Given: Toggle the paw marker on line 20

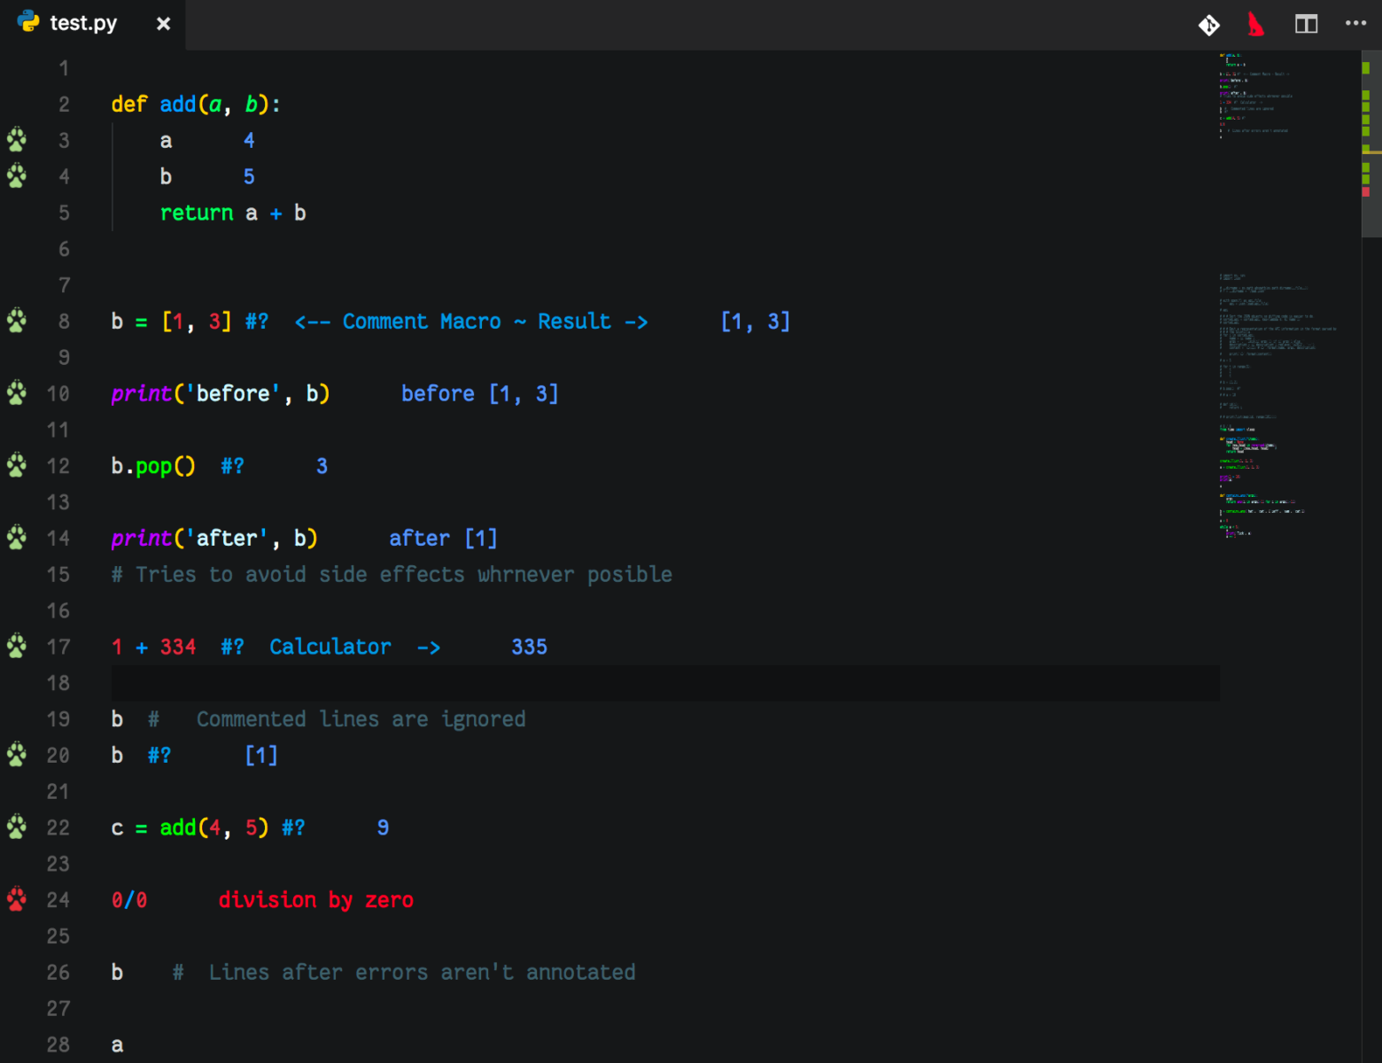Looking at the screenshot, I should [x=15, y=755].
